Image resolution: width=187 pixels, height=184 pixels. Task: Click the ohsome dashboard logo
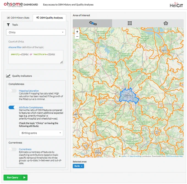[21, 4]
